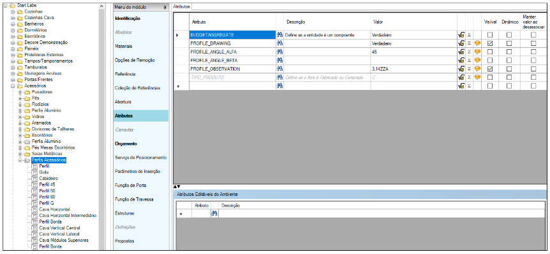Expand the Vidros subfolder
The width and height of the screenshot is (550, 254).
point(20,117)
